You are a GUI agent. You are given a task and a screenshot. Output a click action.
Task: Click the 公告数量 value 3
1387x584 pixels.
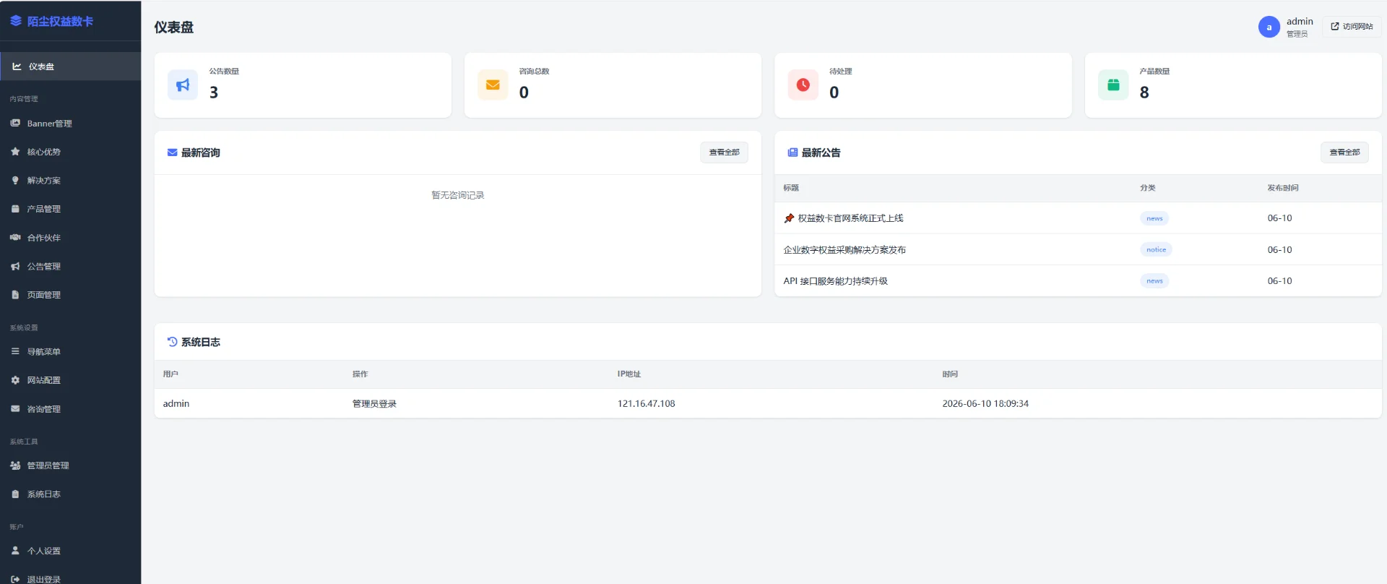click(214, 93)
